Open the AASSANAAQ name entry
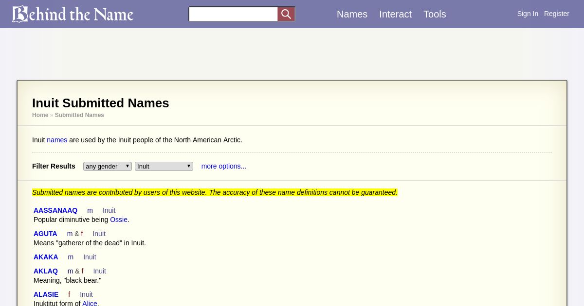The width and height of the screenshot is (584, 306). pyautogui.click(x=55, y=210)
